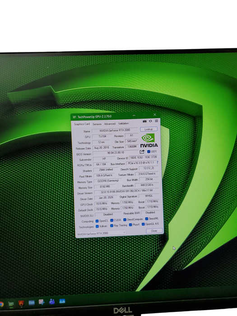Click the refresh icon in GPU-Z
237x316 pixels.
(x=150, y=121)
